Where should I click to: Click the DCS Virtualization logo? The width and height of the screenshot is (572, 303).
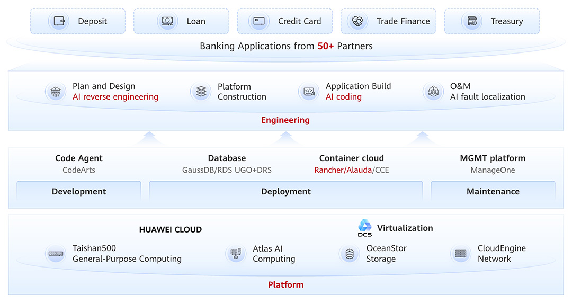point(365,228)
